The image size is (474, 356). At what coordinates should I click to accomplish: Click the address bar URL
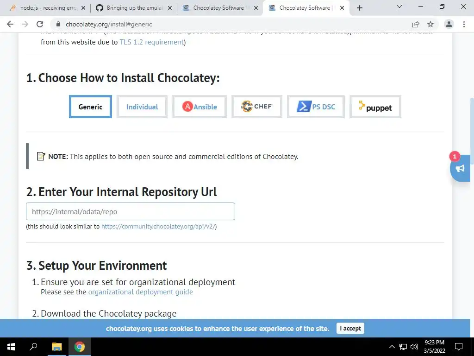(109, 24)
